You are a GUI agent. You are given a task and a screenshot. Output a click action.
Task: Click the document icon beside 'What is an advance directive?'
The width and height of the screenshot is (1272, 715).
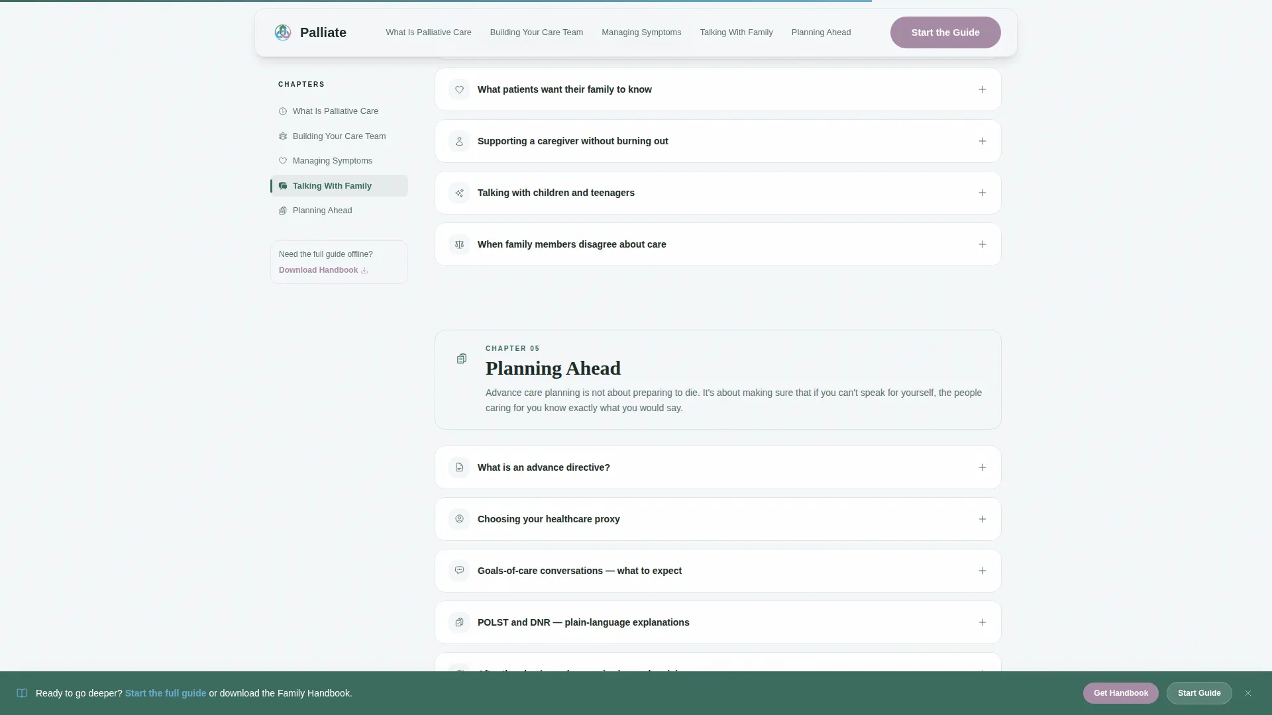click(x=459, y=467)
